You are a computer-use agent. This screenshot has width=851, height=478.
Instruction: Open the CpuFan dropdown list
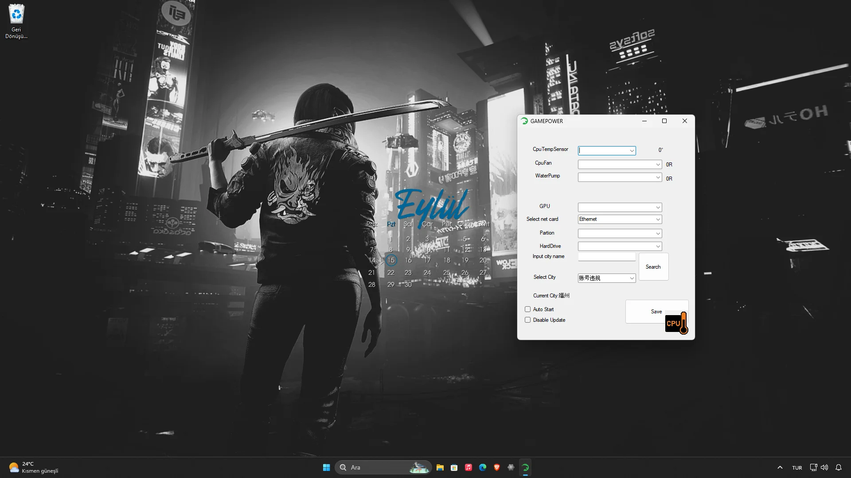[x=658, y=165]
